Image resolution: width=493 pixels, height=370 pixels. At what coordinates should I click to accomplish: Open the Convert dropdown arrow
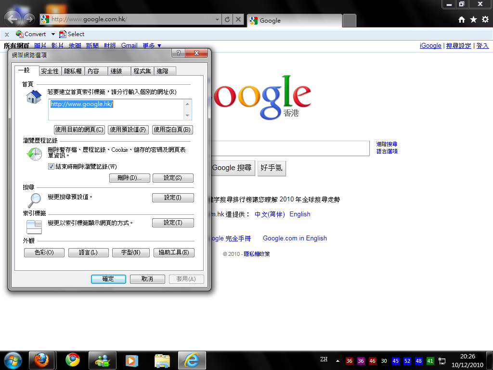(x=53, y=34)
